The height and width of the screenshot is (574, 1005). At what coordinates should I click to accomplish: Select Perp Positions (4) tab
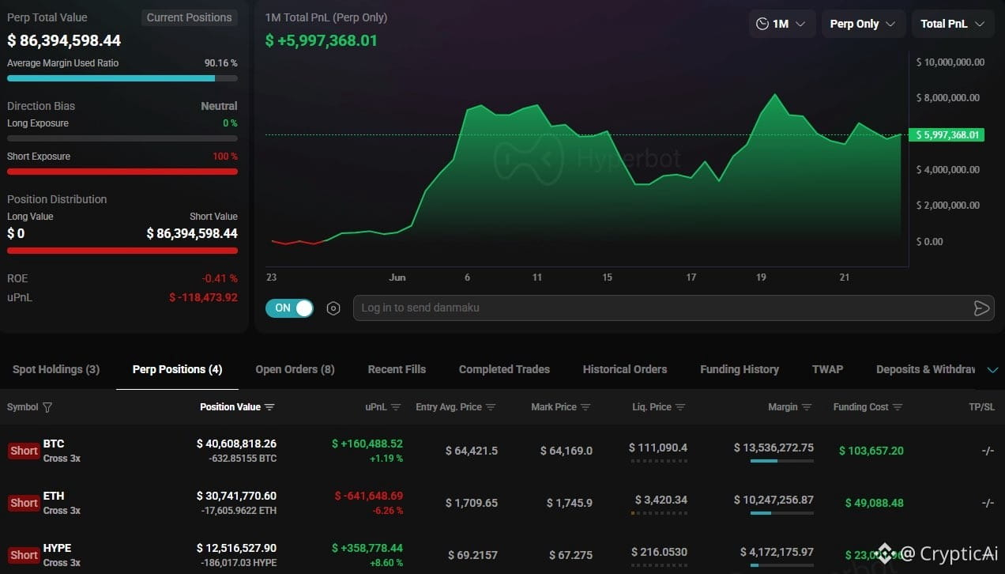[177, 369]
